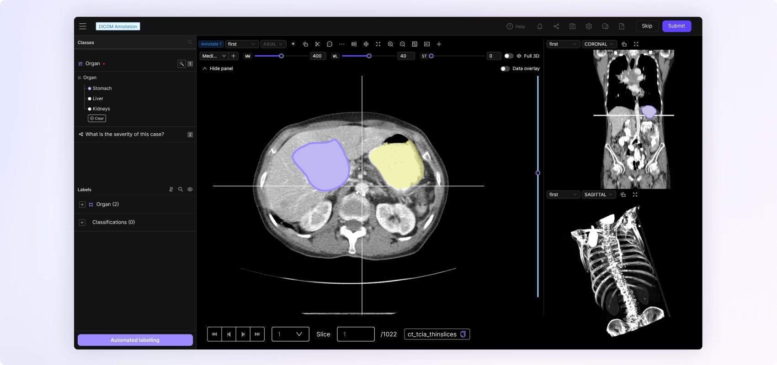Click the Annotate 1 tab
This screenshot has height=365, width=777.
(211, 44)
